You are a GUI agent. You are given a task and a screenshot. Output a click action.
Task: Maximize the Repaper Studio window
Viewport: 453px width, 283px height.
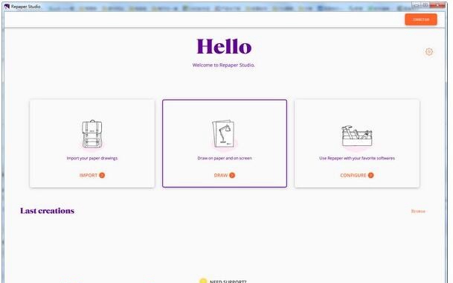[x=425, y=5]
